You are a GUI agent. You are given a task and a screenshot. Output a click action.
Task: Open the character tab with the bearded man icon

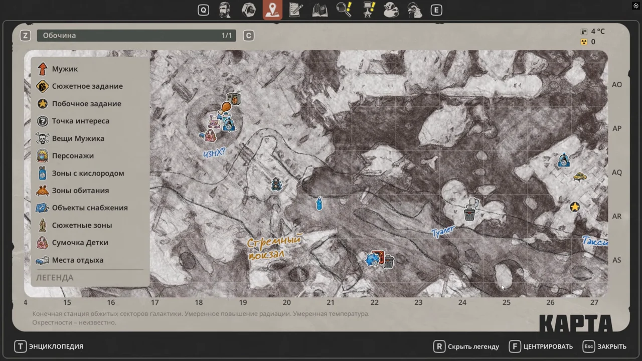[225, 10]
